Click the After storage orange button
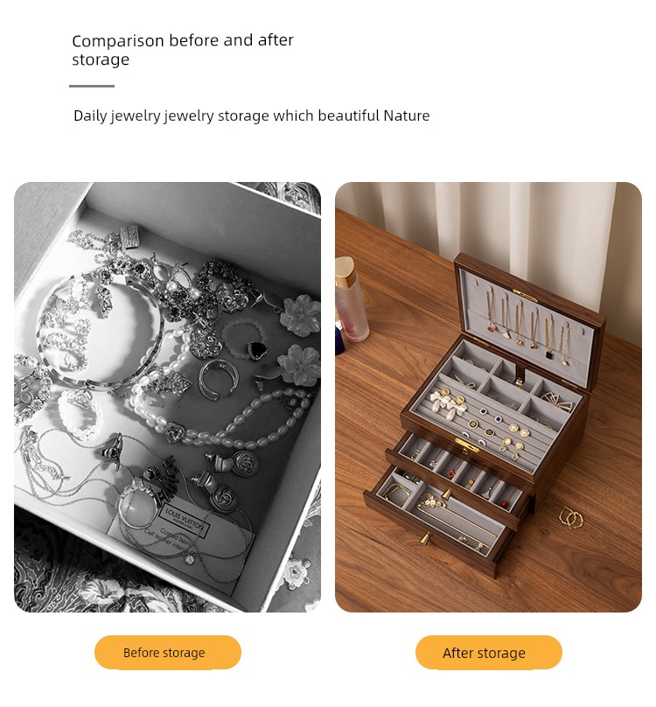This screenshot has height=707, width=656. click(x=489, y=652)
